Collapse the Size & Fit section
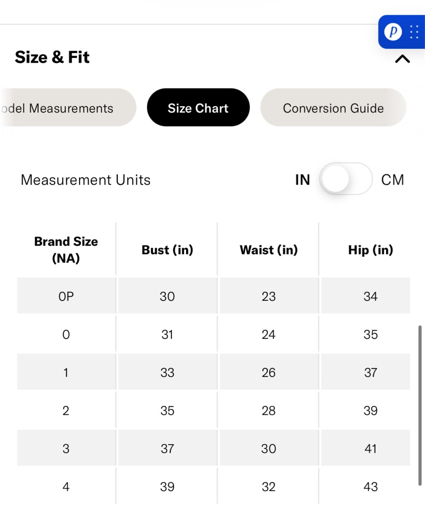 (x=402, y=59)
